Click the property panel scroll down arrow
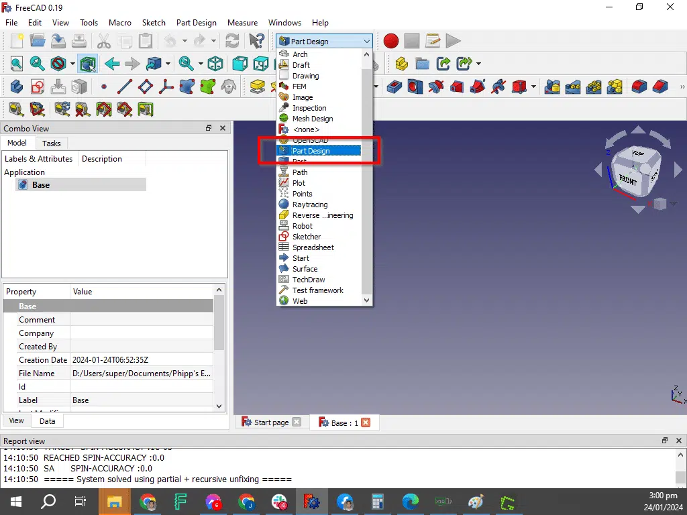The height and width of the screenshot is (515, 687). tap(219, 406)
